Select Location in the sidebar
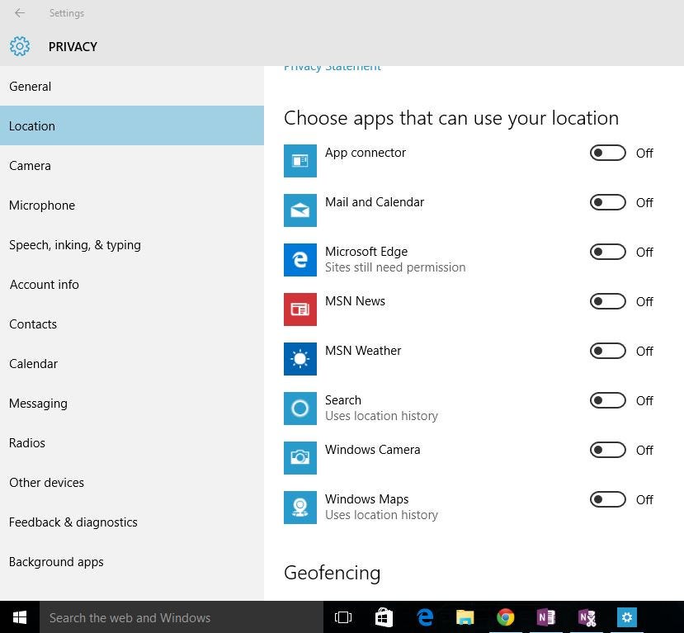 (132, 125)
